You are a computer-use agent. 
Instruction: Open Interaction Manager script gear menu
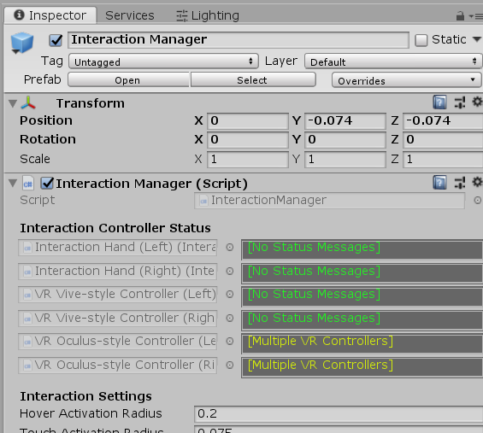(477, 182)
